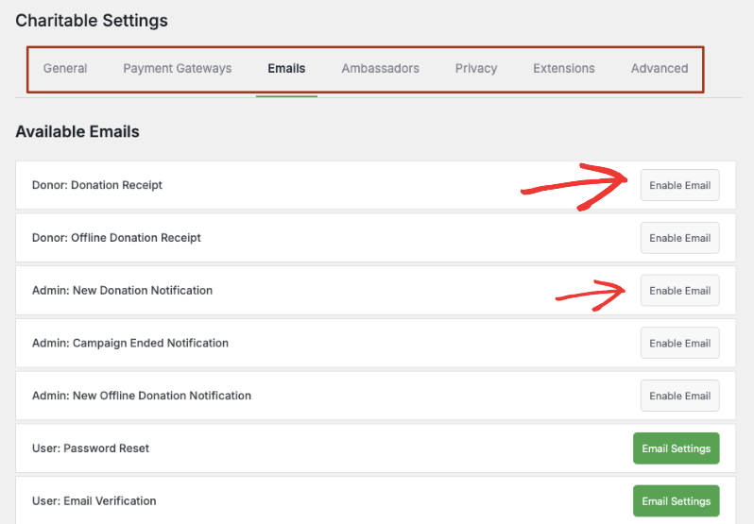Click the 'Donor: Donation Receipt' label
754x524 pixels.
[97, 185]
